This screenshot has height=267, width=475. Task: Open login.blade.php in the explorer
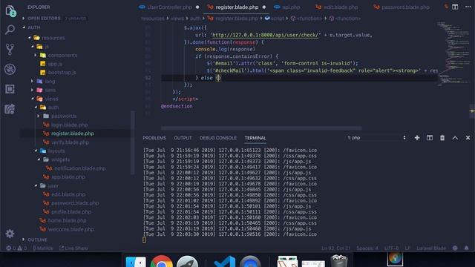[x=69, y=125]
